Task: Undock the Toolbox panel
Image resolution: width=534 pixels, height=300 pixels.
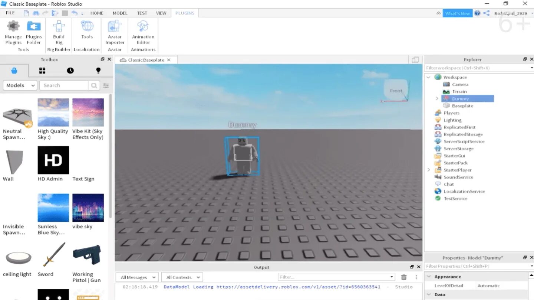Action: click(x=103, y=59)
